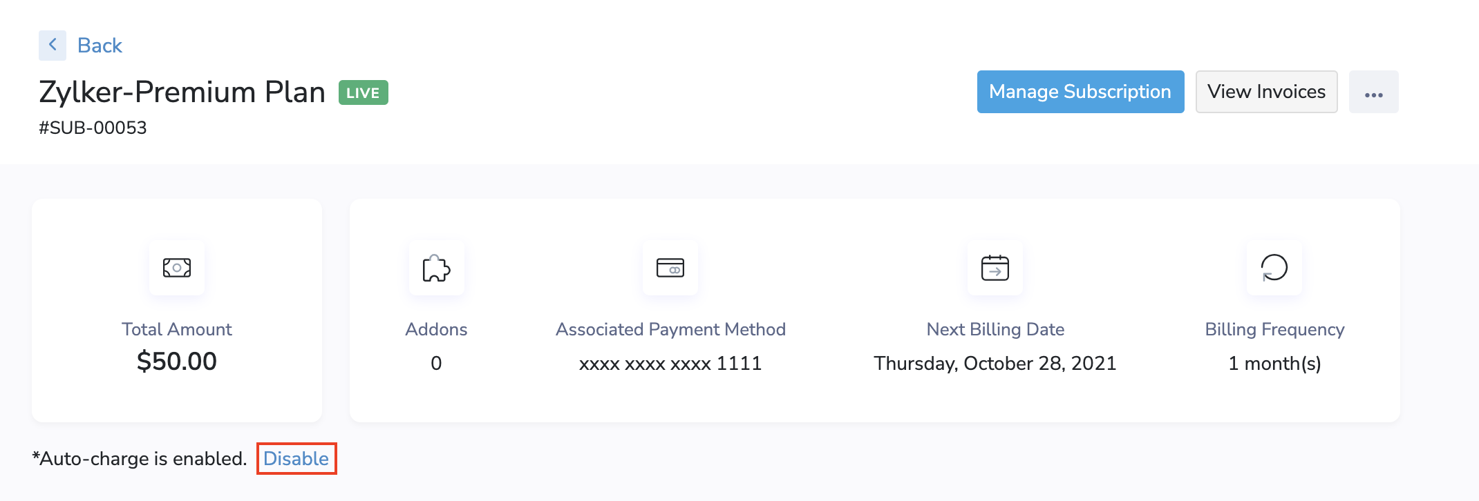Click the 1 month(s) frequency value
This screenshot has width=1479, height=501.
(x=1274, y=364)
